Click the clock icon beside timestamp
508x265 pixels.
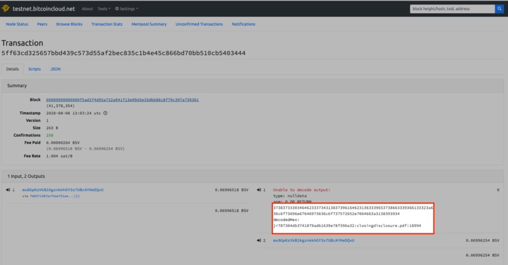[x=105, y=113]
